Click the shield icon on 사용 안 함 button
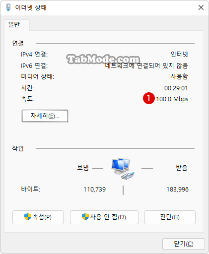 [85, 217]
